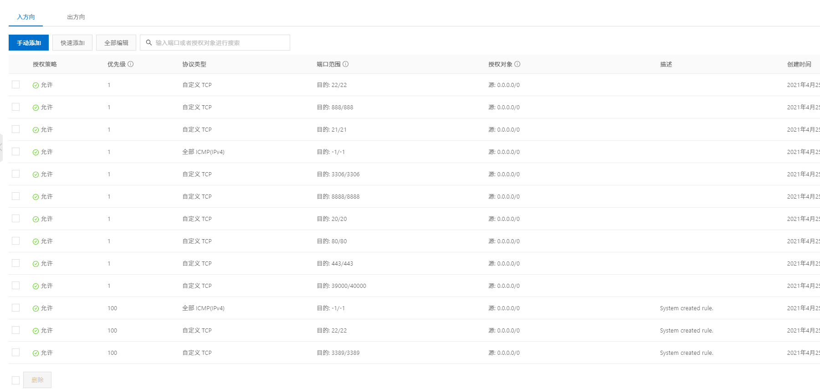
Task: Click the 授权策略 column header
Action: click(x=45, y=64)
